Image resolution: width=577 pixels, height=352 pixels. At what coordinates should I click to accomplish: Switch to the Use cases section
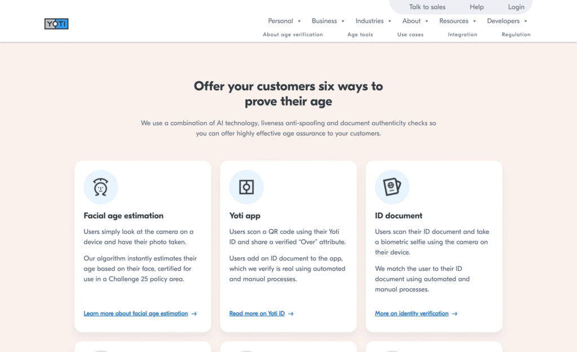click(410, 34)
